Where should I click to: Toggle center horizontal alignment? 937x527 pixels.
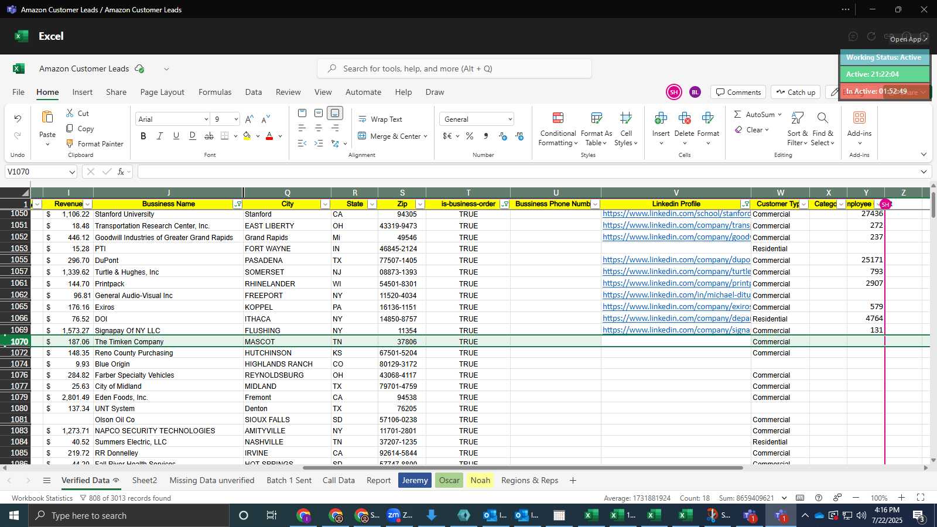(x=319, y=128)
